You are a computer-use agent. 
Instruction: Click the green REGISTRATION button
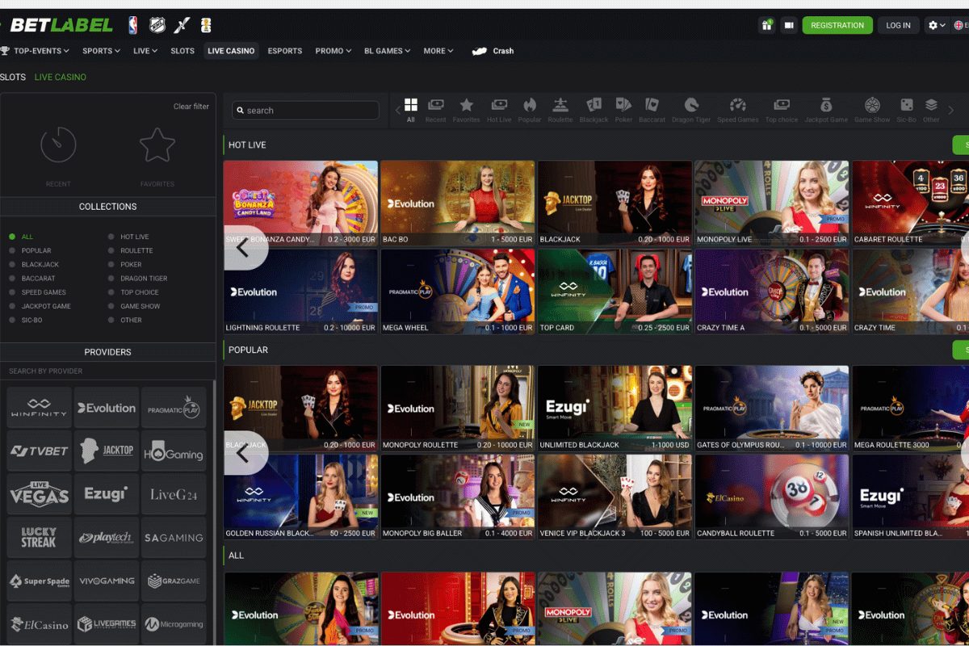pos(837,25)
